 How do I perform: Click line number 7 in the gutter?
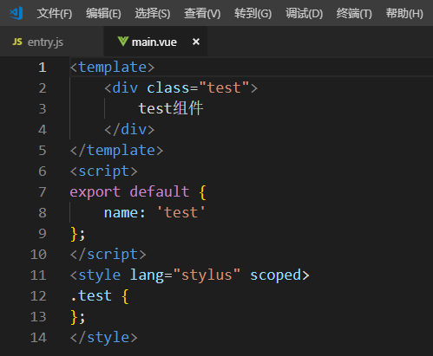tap(43, 192)
